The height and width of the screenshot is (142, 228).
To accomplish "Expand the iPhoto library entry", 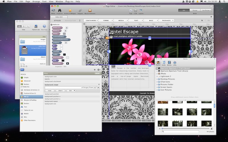I will [x=157, y=74].
